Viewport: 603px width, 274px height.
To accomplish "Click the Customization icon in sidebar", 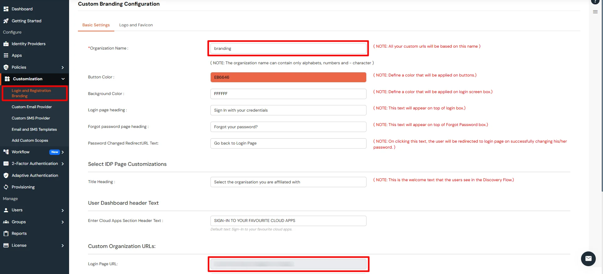I will pos(7,79).
